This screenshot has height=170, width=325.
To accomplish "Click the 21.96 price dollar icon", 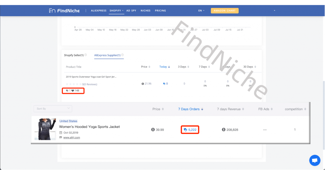I will pyautogui.click(x=143, y=84).
